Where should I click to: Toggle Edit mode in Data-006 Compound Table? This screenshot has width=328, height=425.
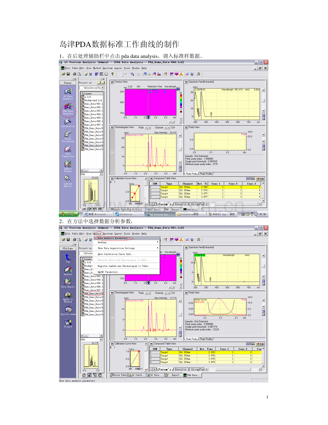click(260, 179)
